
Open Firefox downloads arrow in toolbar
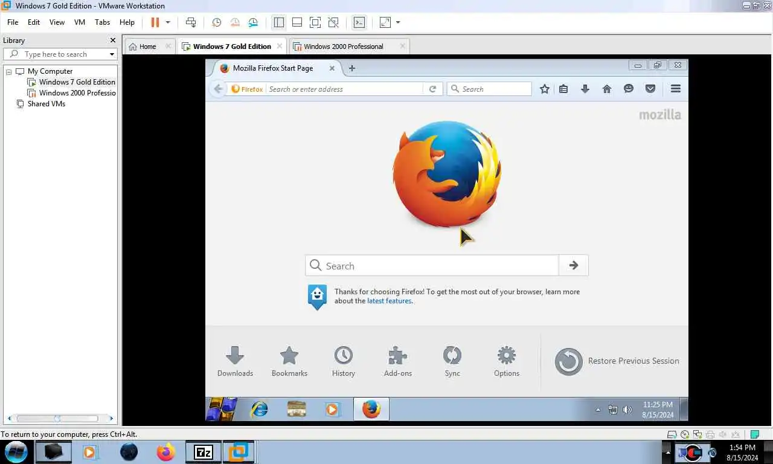pyautogui.click(x=585, y=89)
